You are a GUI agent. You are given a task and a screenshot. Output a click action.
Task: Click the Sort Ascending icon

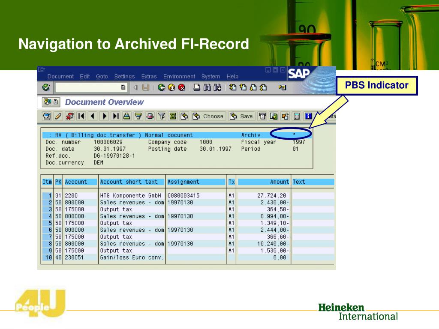pos(127,116)
